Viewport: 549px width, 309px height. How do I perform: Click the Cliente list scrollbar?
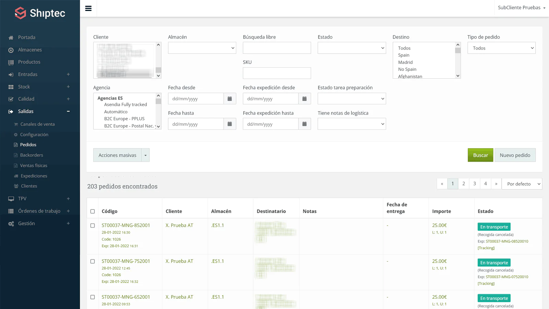(x=158, y=60)
